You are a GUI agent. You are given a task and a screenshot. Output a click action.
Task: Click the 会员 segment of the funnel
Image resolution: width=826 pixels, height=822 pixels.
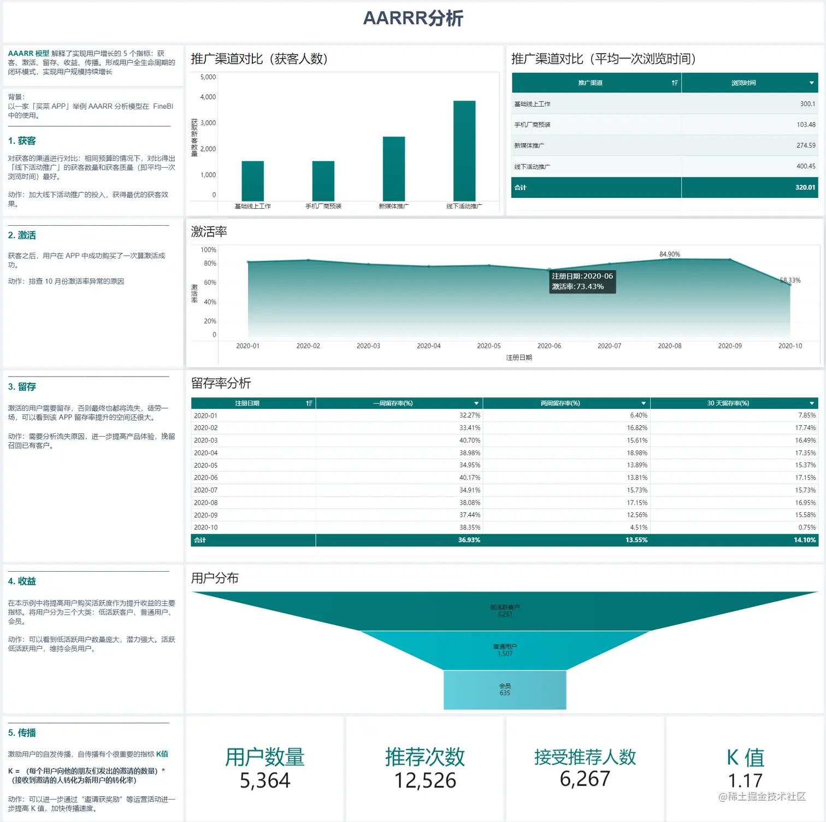[x=504, y=690]
